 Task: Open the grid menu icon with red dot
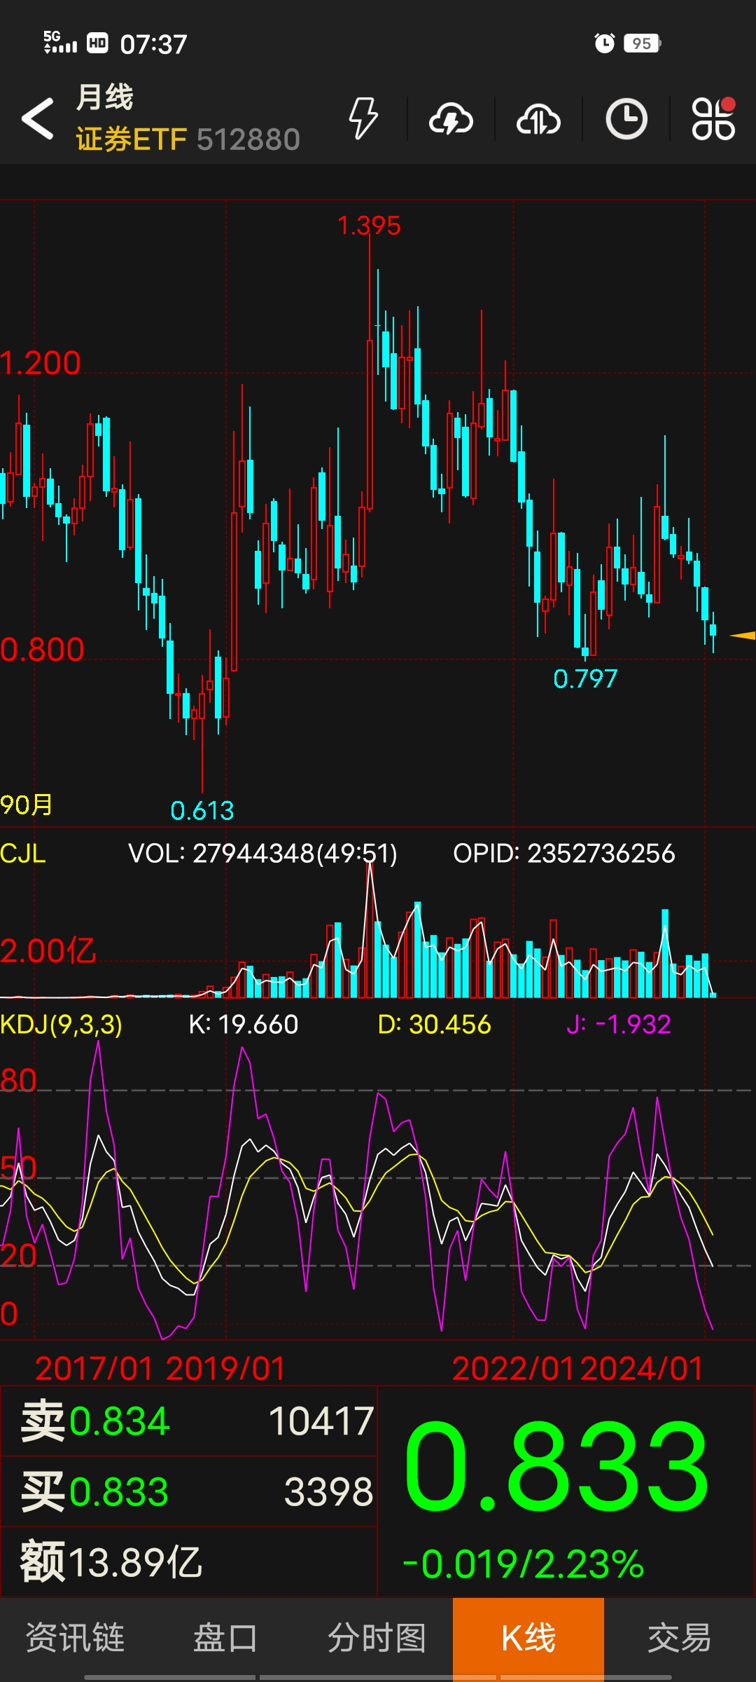(713, 118)
